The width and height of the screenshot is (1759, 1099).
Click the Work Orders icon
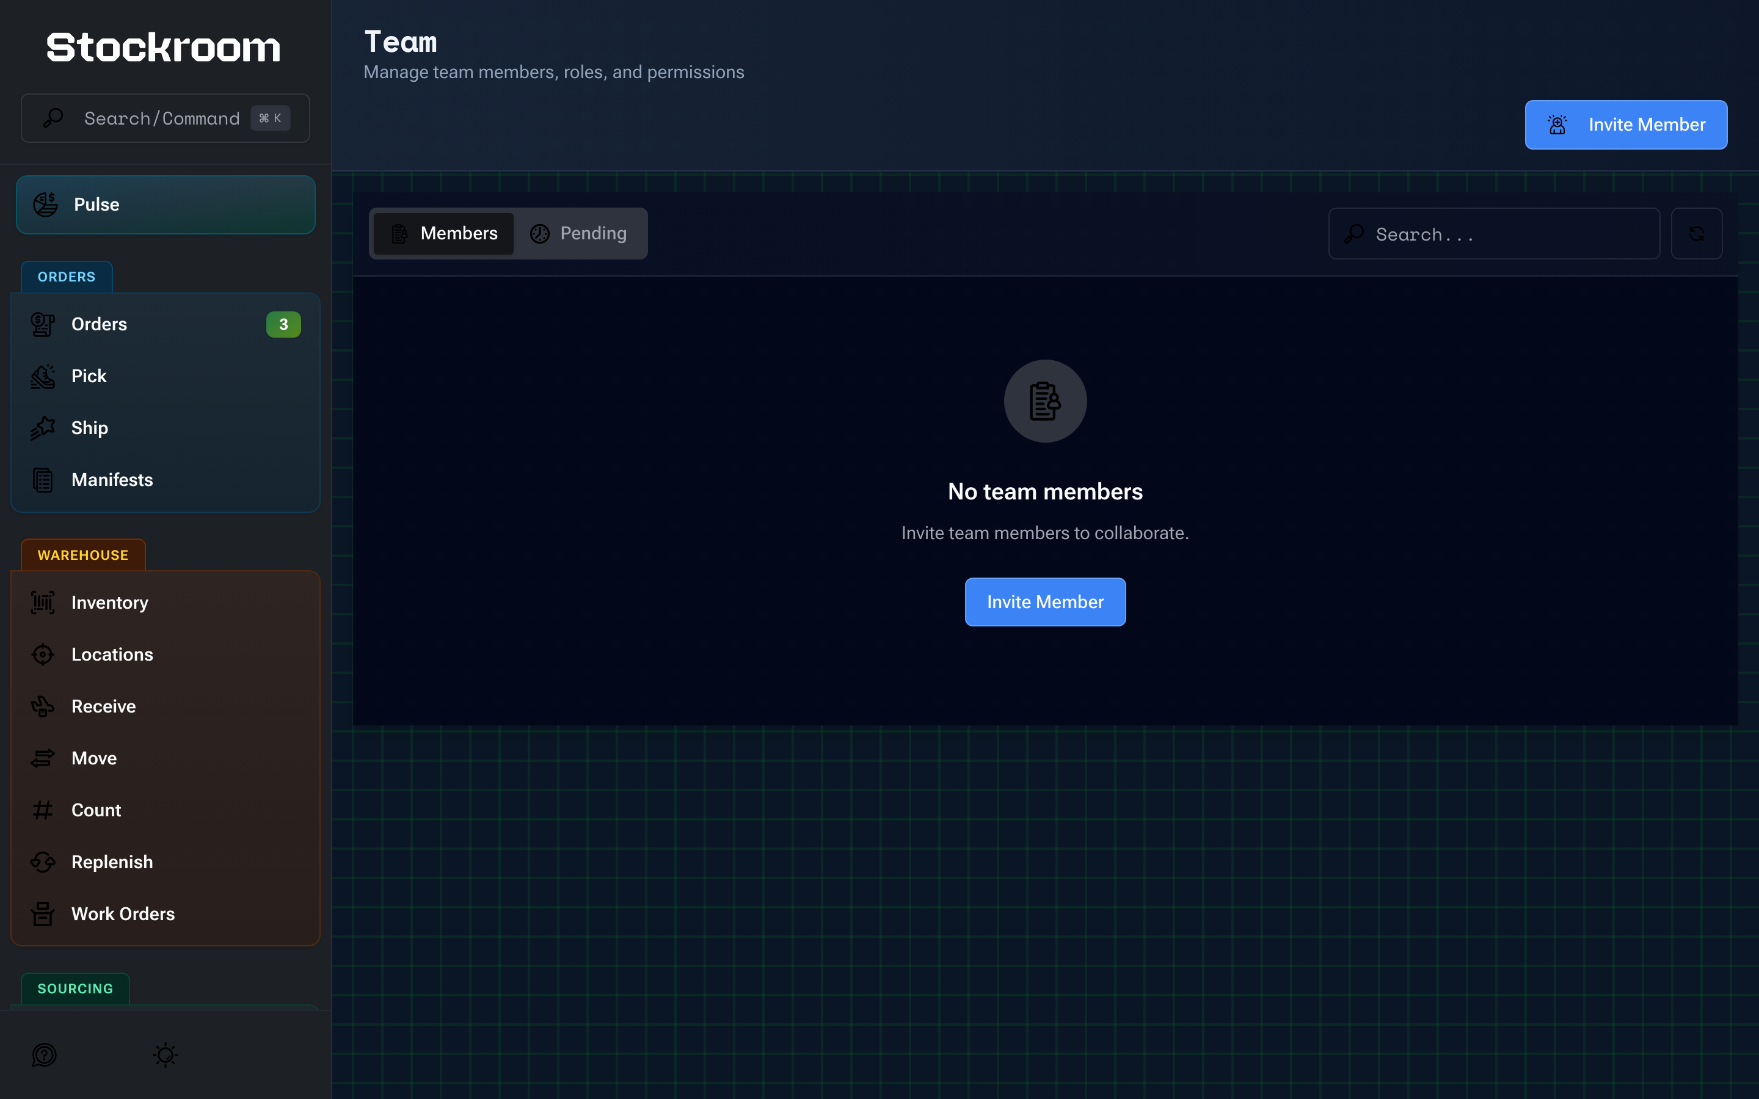(43, 913)
